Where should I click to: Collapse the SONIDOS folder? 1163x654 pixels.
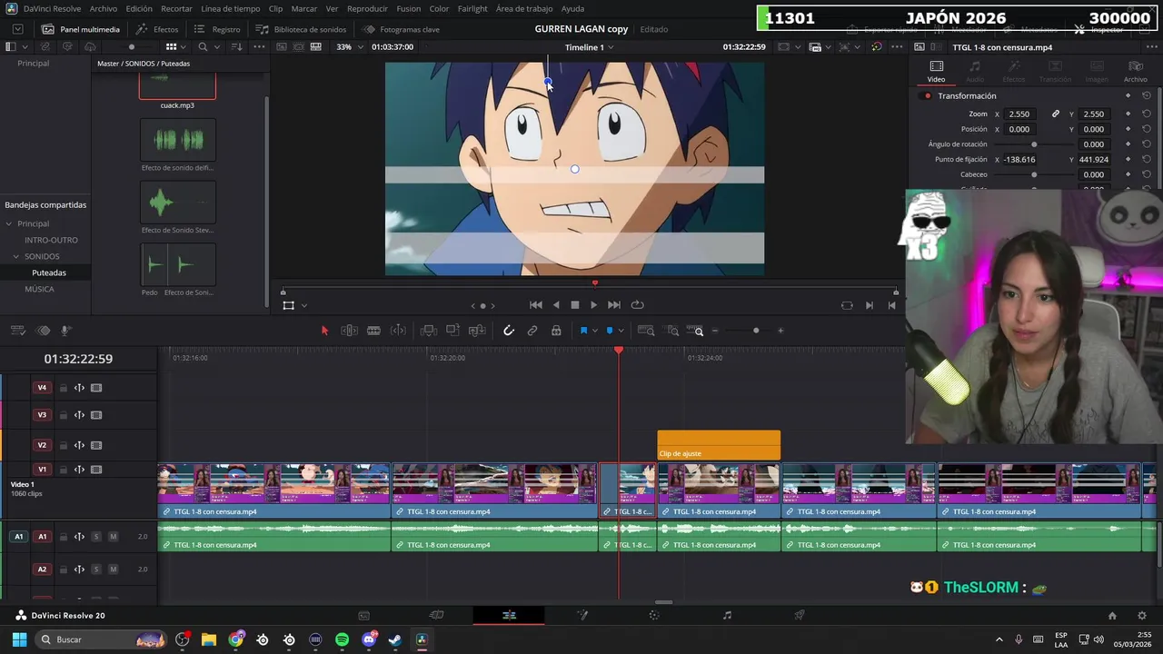click(16, 256)
